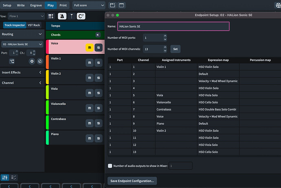Expand the Channel section
Image resolution: width=281 pixels, height=188 pixels.
(40, 83)
